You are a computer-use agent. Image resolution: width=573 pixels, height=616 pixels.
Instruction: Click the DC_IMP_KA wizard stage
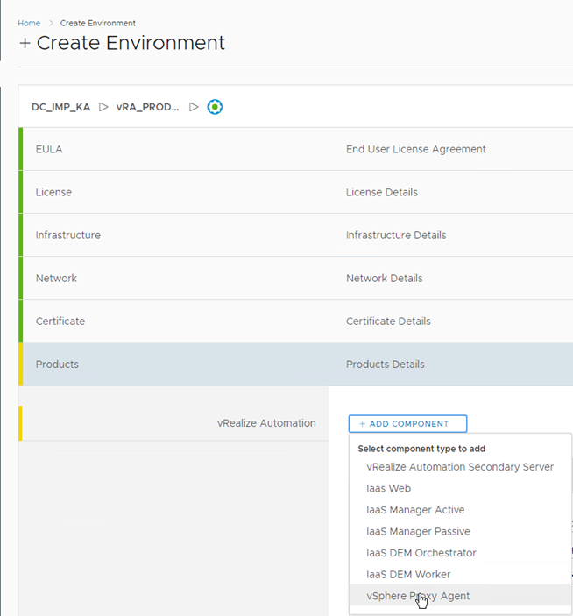click(x=60, y=107)
